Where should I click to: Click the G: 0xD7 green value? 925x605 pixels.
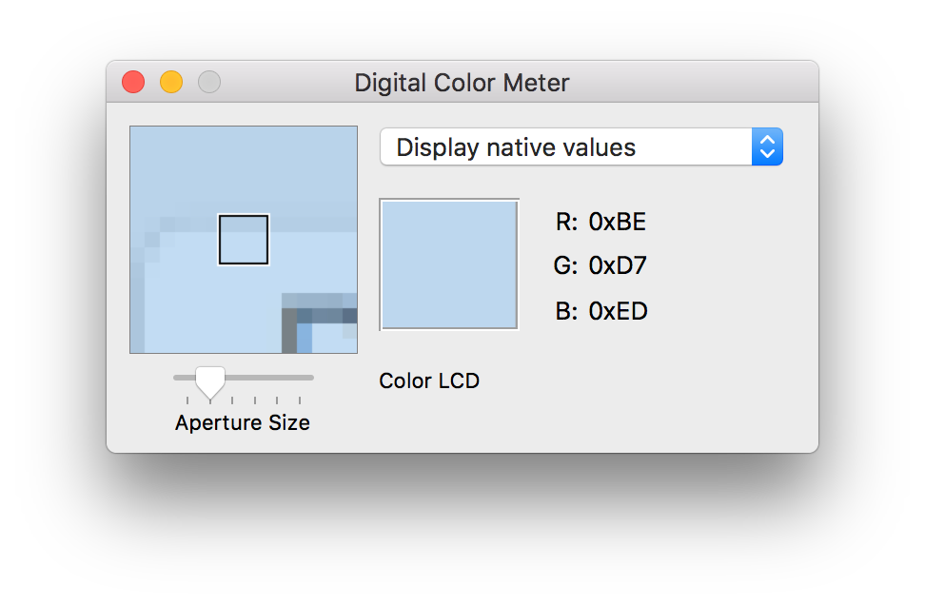pos(600,265)
